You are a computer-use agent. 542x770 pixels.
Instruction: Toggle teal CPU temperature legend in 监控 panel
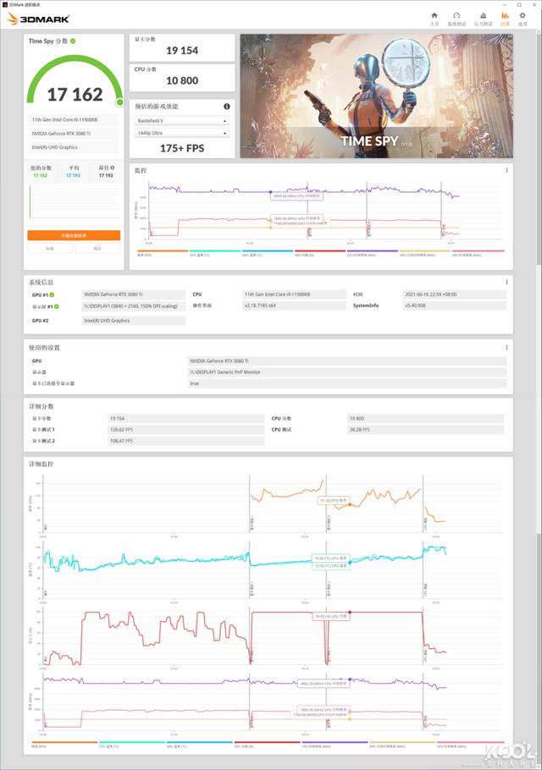(215, 253)
